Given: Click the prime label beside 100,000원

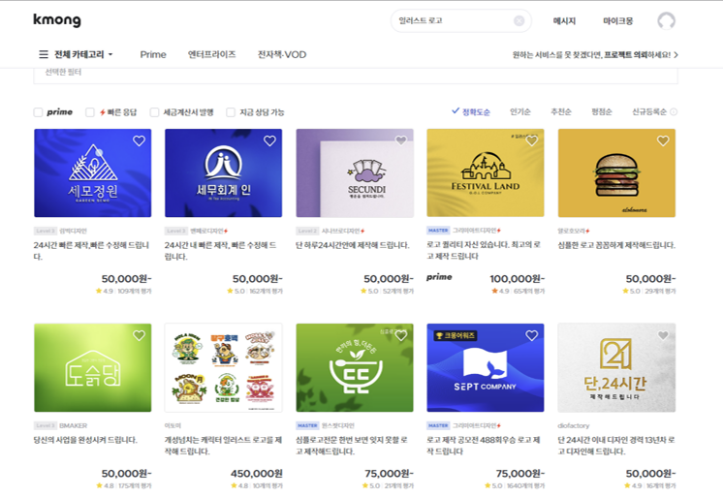Looking at the screenshot, I should [x=439, y=277].
